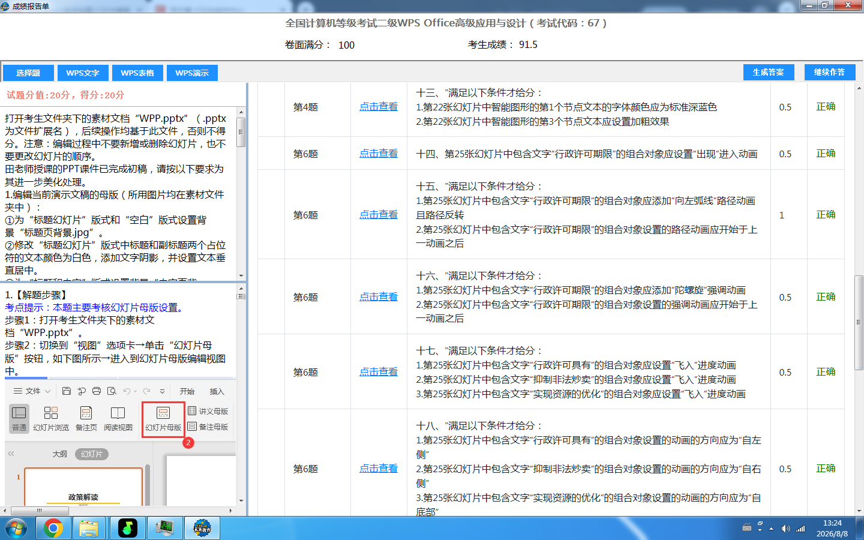Click the 生成答案 button
864x540 pixels.
(769, 72)
